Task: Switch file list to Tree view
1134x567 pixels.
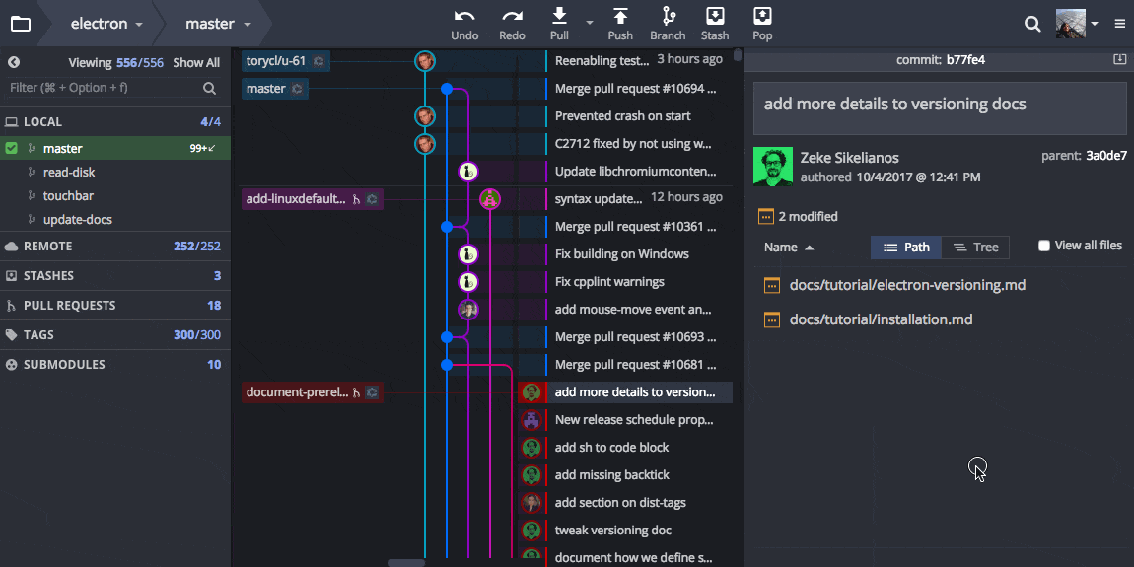Action: [975, 248]
